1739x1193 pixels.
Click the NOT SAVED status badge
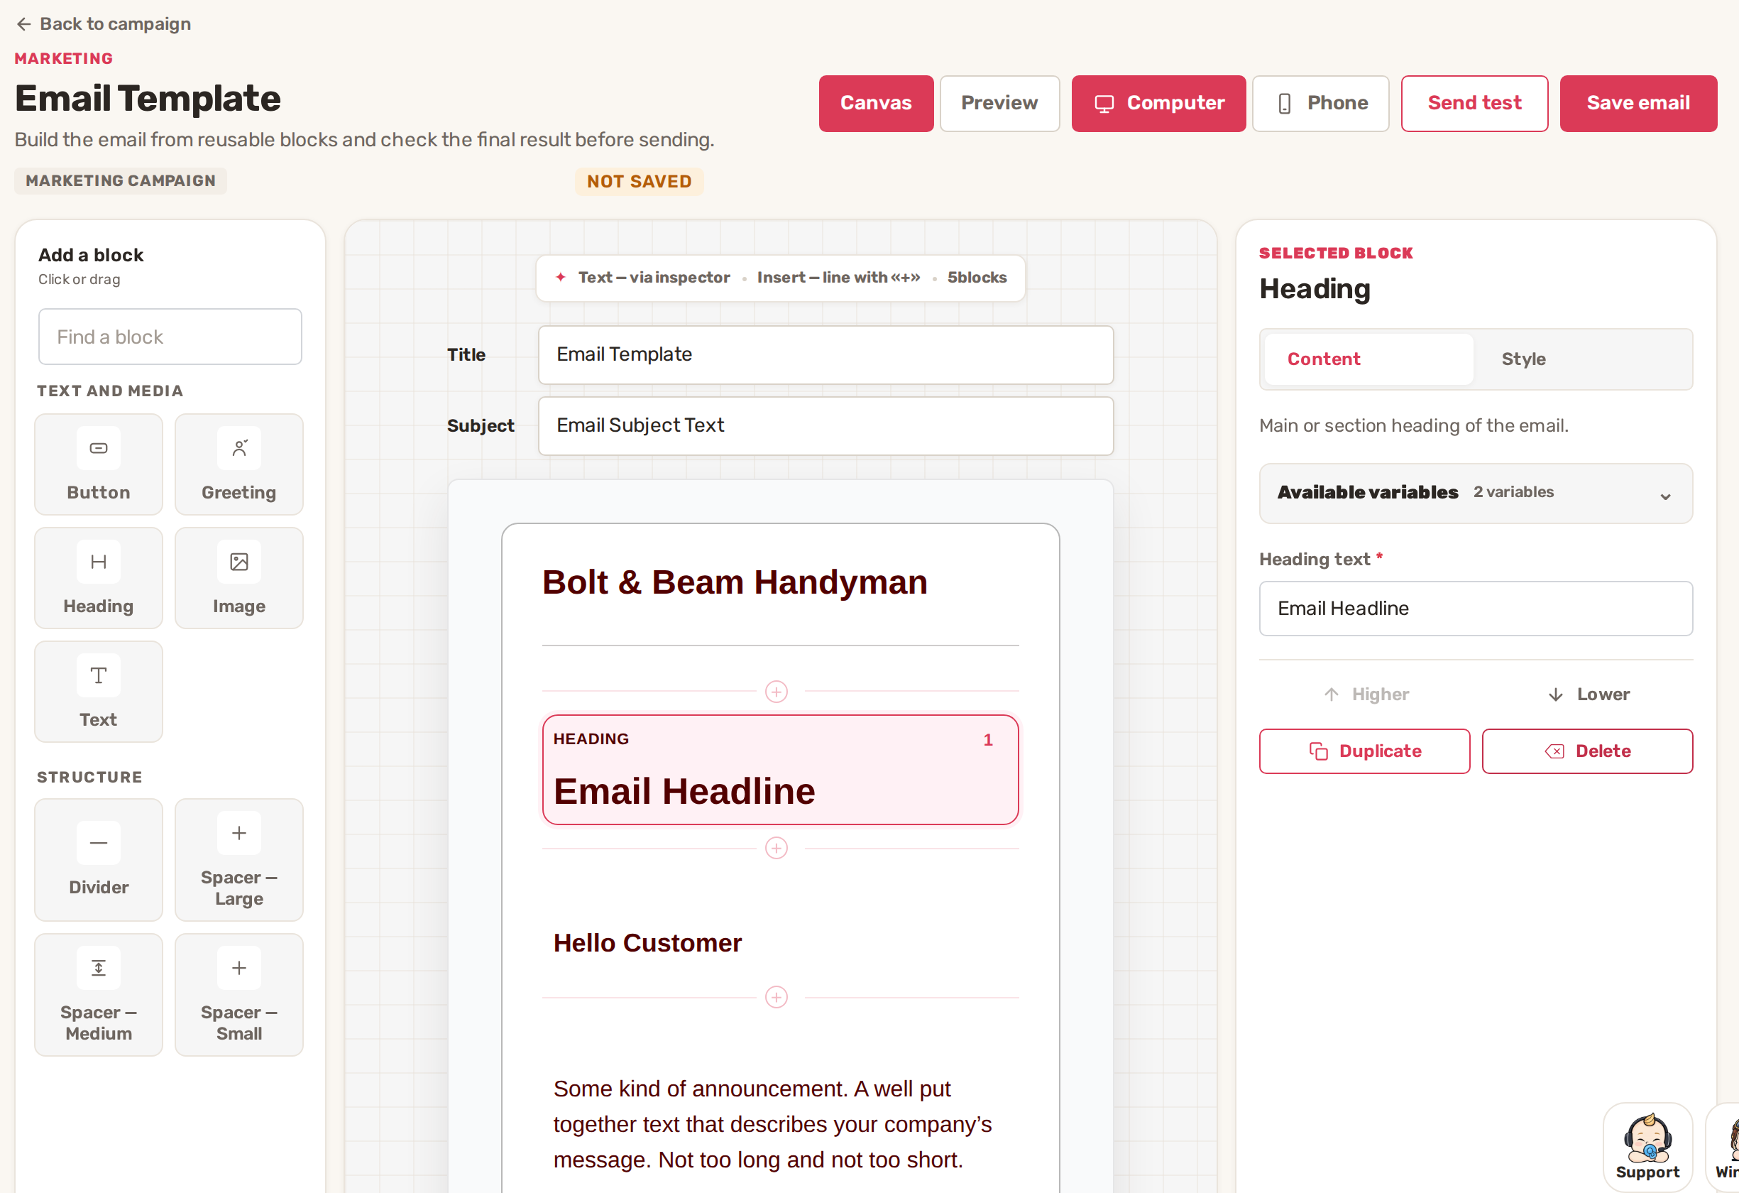[638, 181]
